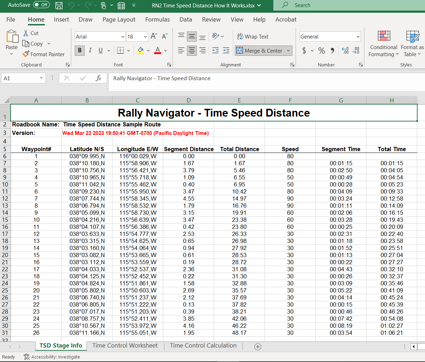
Task: Switch to the Page Layout ribbon tab
Action: pos(119,19)
